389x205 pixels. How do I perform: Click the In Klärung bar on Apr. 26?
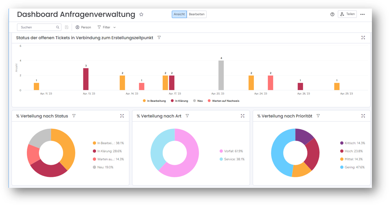click(x=300, y=86)
